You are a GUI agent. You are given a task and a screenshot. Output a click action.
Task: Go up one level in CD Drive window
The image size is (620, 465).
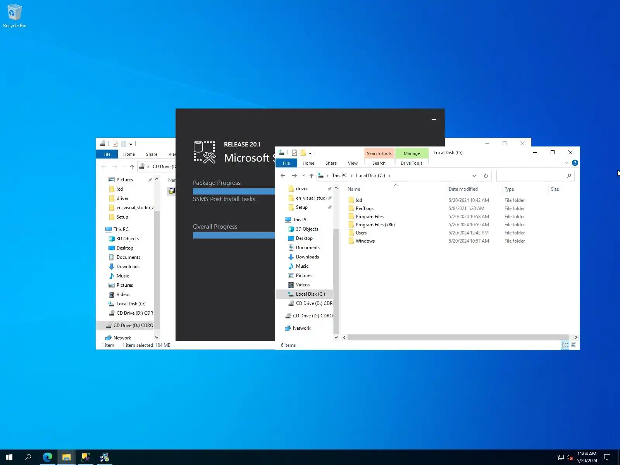click(132, 167)
